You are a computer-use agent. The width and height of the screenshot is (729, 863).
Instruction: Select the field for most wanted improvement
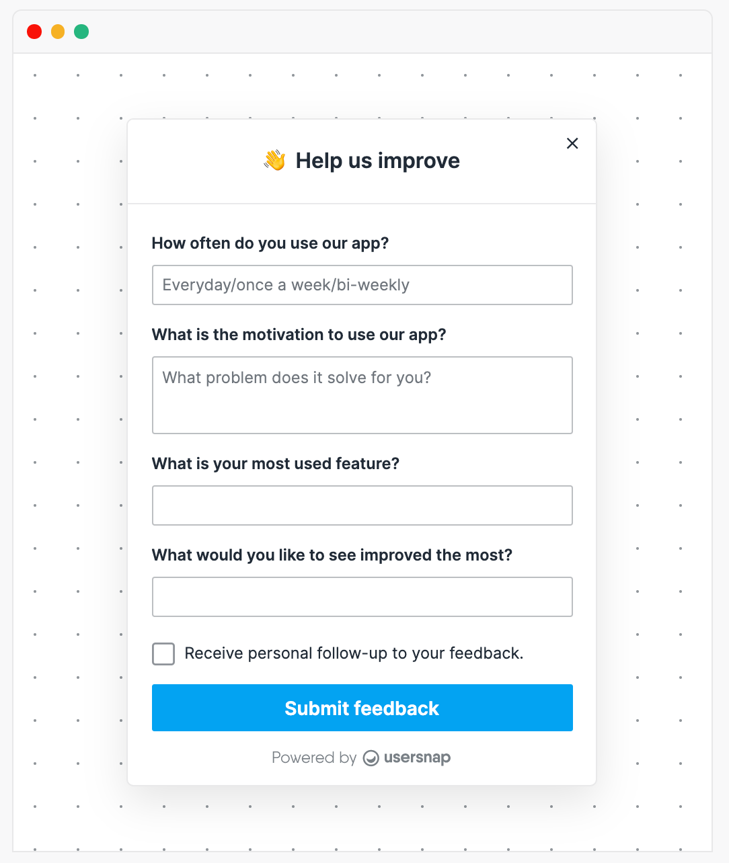tap(362, 597)
